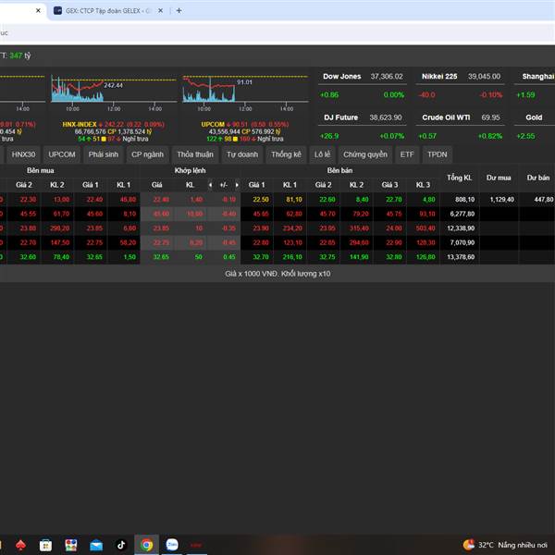Viewport: 555px width, 555px height.
Task: Click total volume cell 6,277,80
Action: coord(462,214)
